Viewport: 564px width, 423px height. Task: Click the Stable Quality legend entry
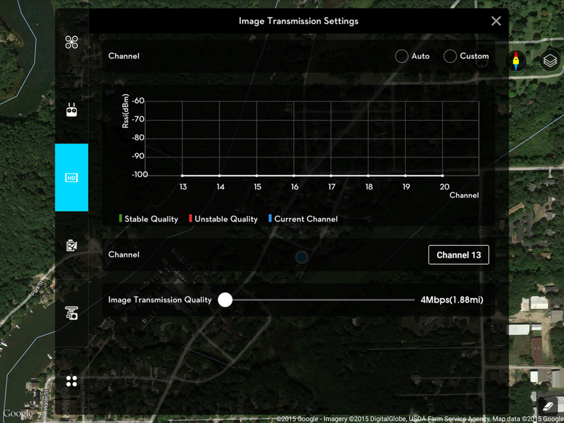pyautogui.click(x=149, y=219)
